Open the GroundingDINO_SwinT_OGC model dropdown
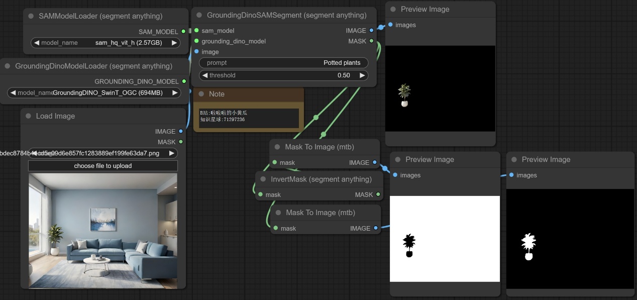This screenshot has width=637, height=300. [x=94, y=92]
